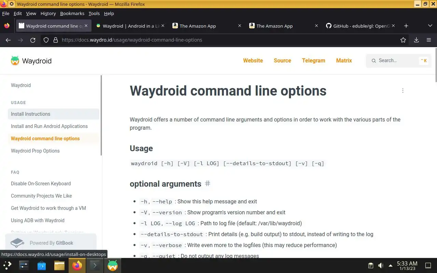Click the forward navigation arrow
The height and width of the screenshot is (273, 437).
coord(20,40)
